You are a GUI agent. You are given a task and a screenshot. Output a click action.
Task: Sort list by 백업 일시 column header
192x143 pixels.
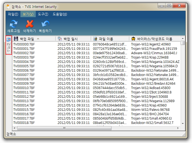tap(70, 39)
